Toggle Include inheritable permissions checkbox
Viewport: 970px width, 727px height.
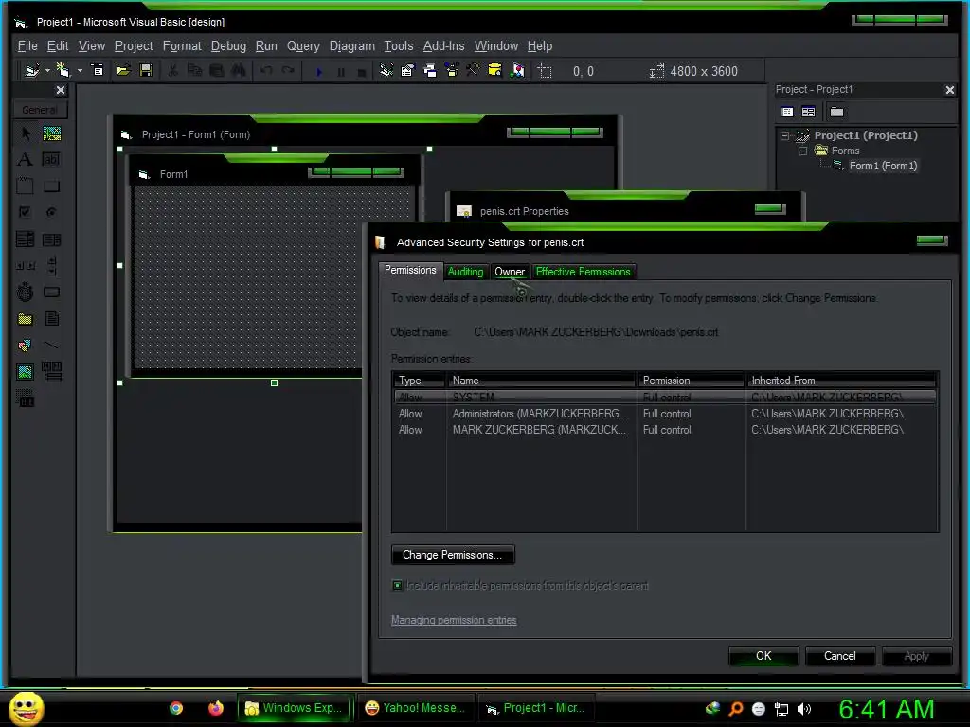point(397,585)
